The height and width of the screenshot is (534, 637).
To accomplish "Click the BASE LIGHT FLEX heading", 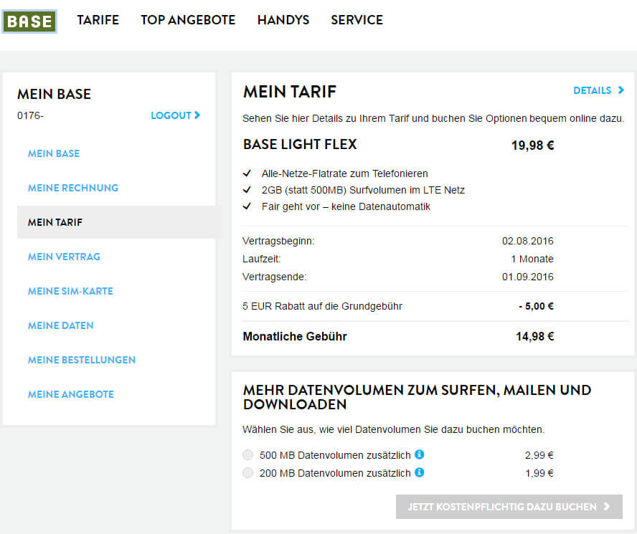I will click(300, 145).
